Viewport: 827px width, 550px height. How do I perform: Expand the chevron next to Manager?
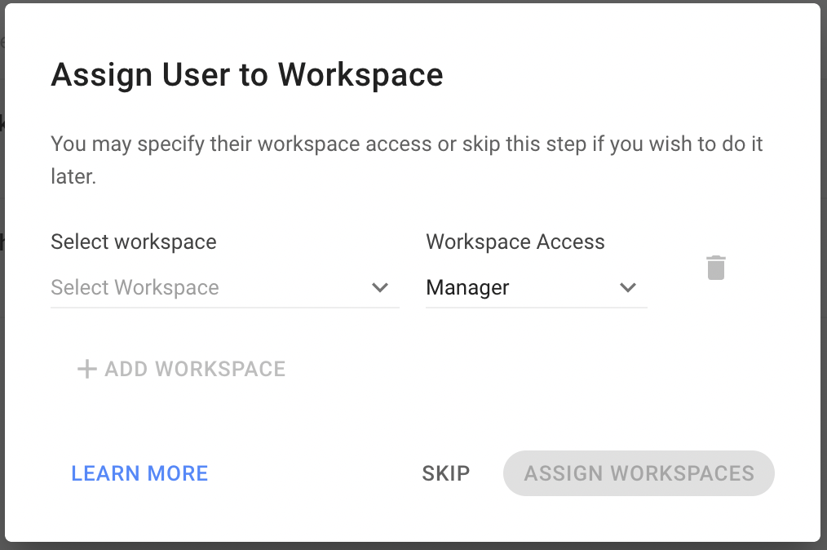coord(628,288)
